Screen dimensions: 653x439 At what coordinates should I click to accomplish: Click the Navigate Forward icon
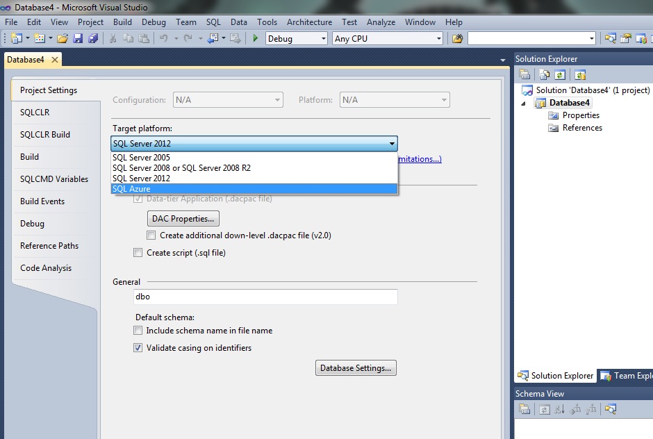click(x=235, y=39)
